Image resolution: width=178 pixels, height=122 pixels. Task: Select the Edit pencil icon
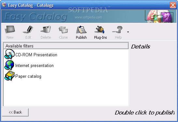click(28, 29)
